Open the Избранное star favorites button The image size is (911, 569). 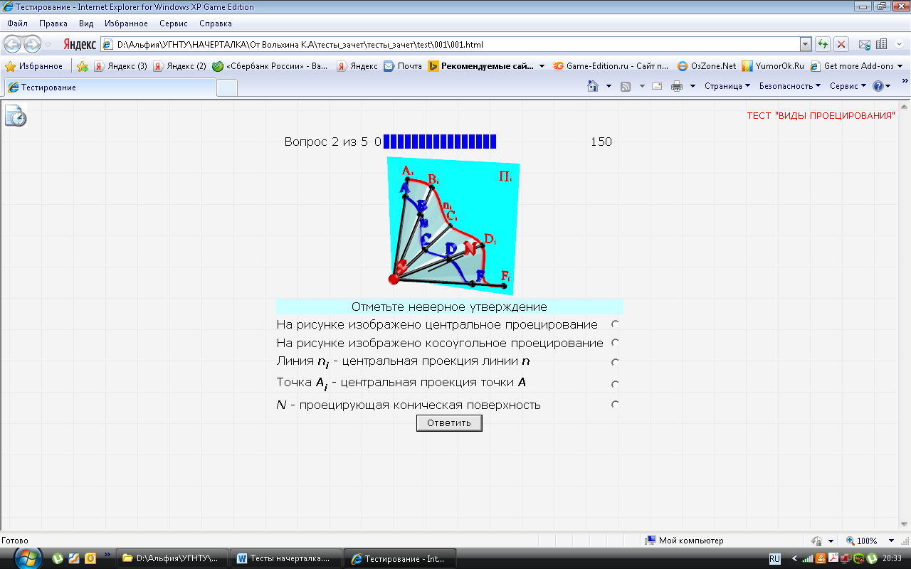pos(34,66)
